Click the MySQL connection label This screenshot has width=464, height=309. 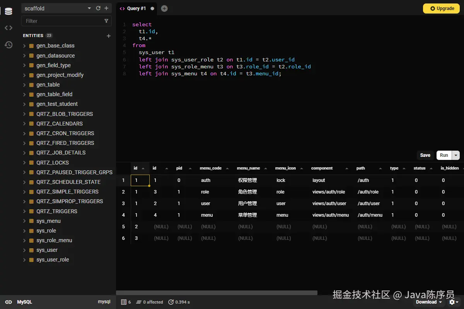click(x=24, y=302)
